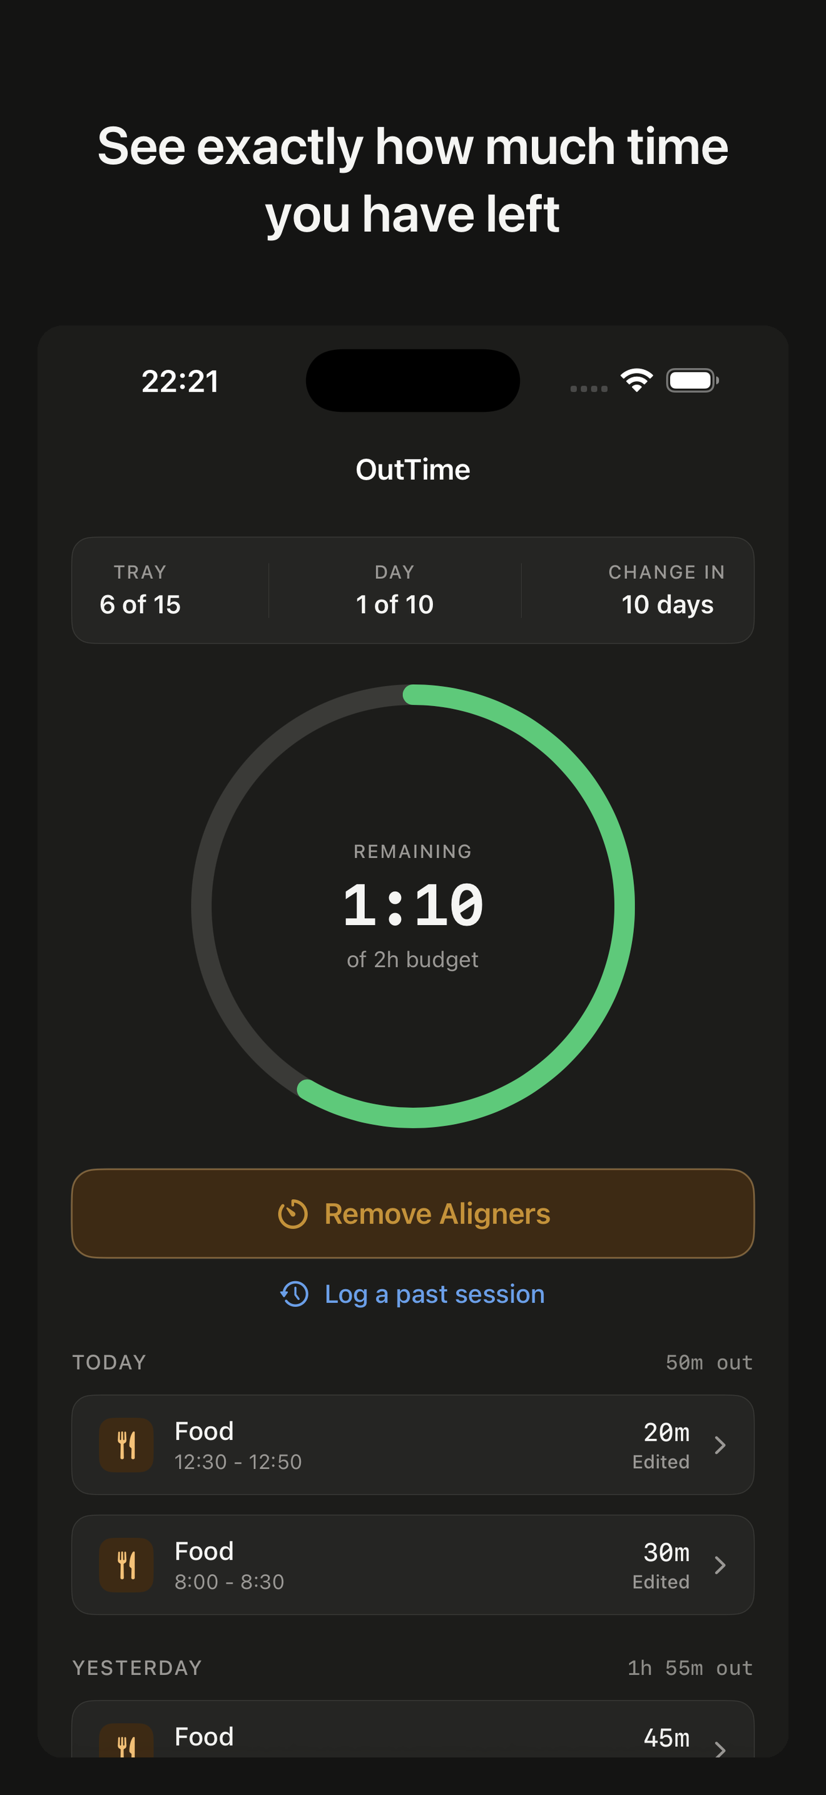Tap the remaining time display 1:10
Image resolution: width=826 pixels, height=1795 pixels.
click(x=412, y=904)
